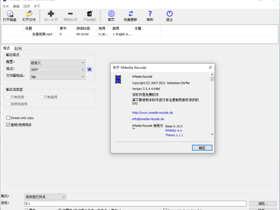Click the 目标 target path input field E:\

(x=136, y=203)
